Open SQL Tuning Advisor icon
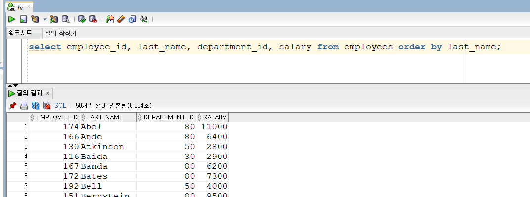530x197 pixels. [x=65, y=19]
